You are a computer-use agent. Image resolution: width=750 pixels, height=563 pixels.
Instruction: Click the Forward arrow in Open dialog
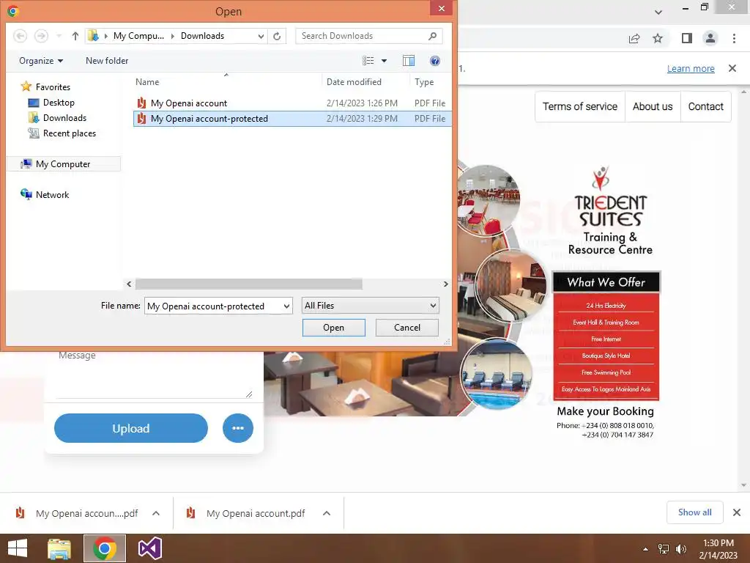tap(41, 36)
